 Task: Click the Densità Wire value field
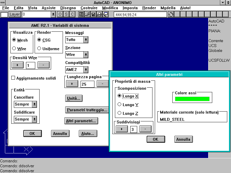(31, 65)
